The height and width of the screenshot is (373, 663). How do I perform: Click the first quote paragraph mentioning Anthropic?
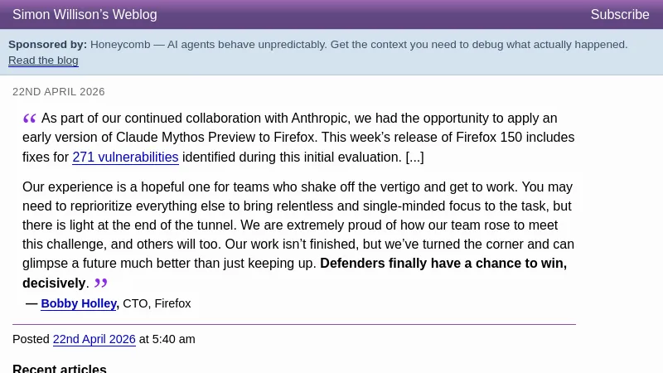pos(298,138)
